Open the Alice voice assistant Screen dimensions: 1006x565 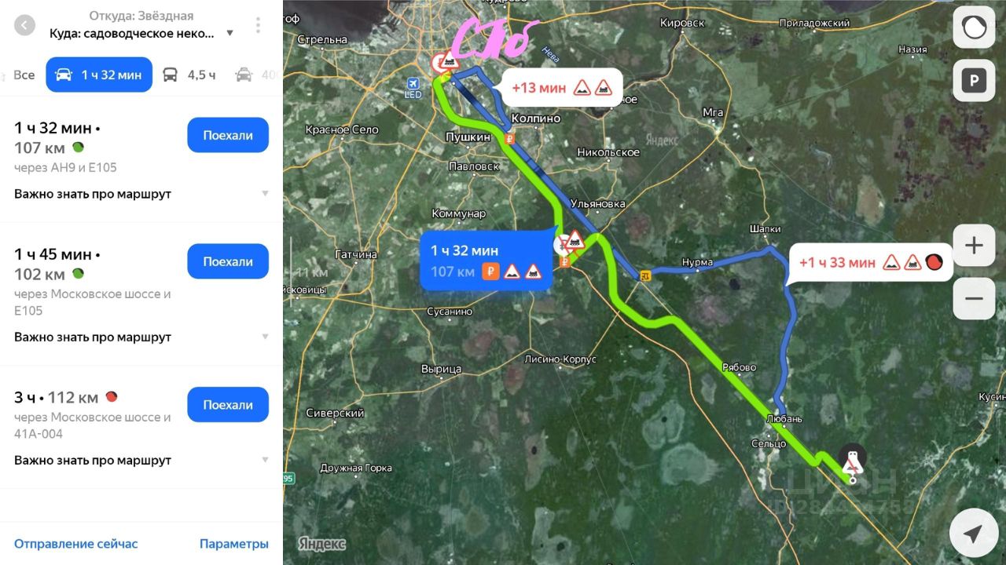[x=974, y=27]
